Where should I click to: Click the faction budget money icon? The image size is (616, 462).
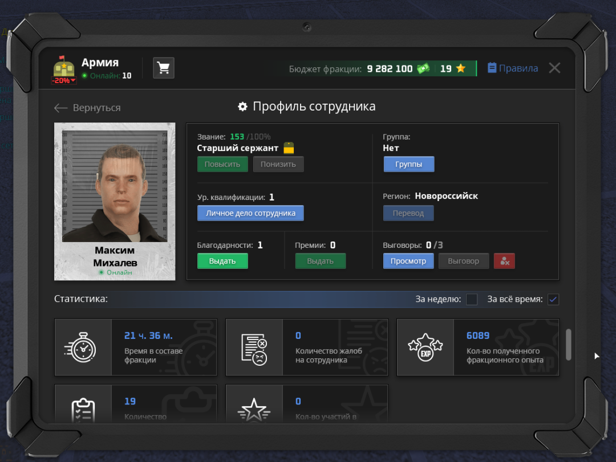click(x=423, y=68)
